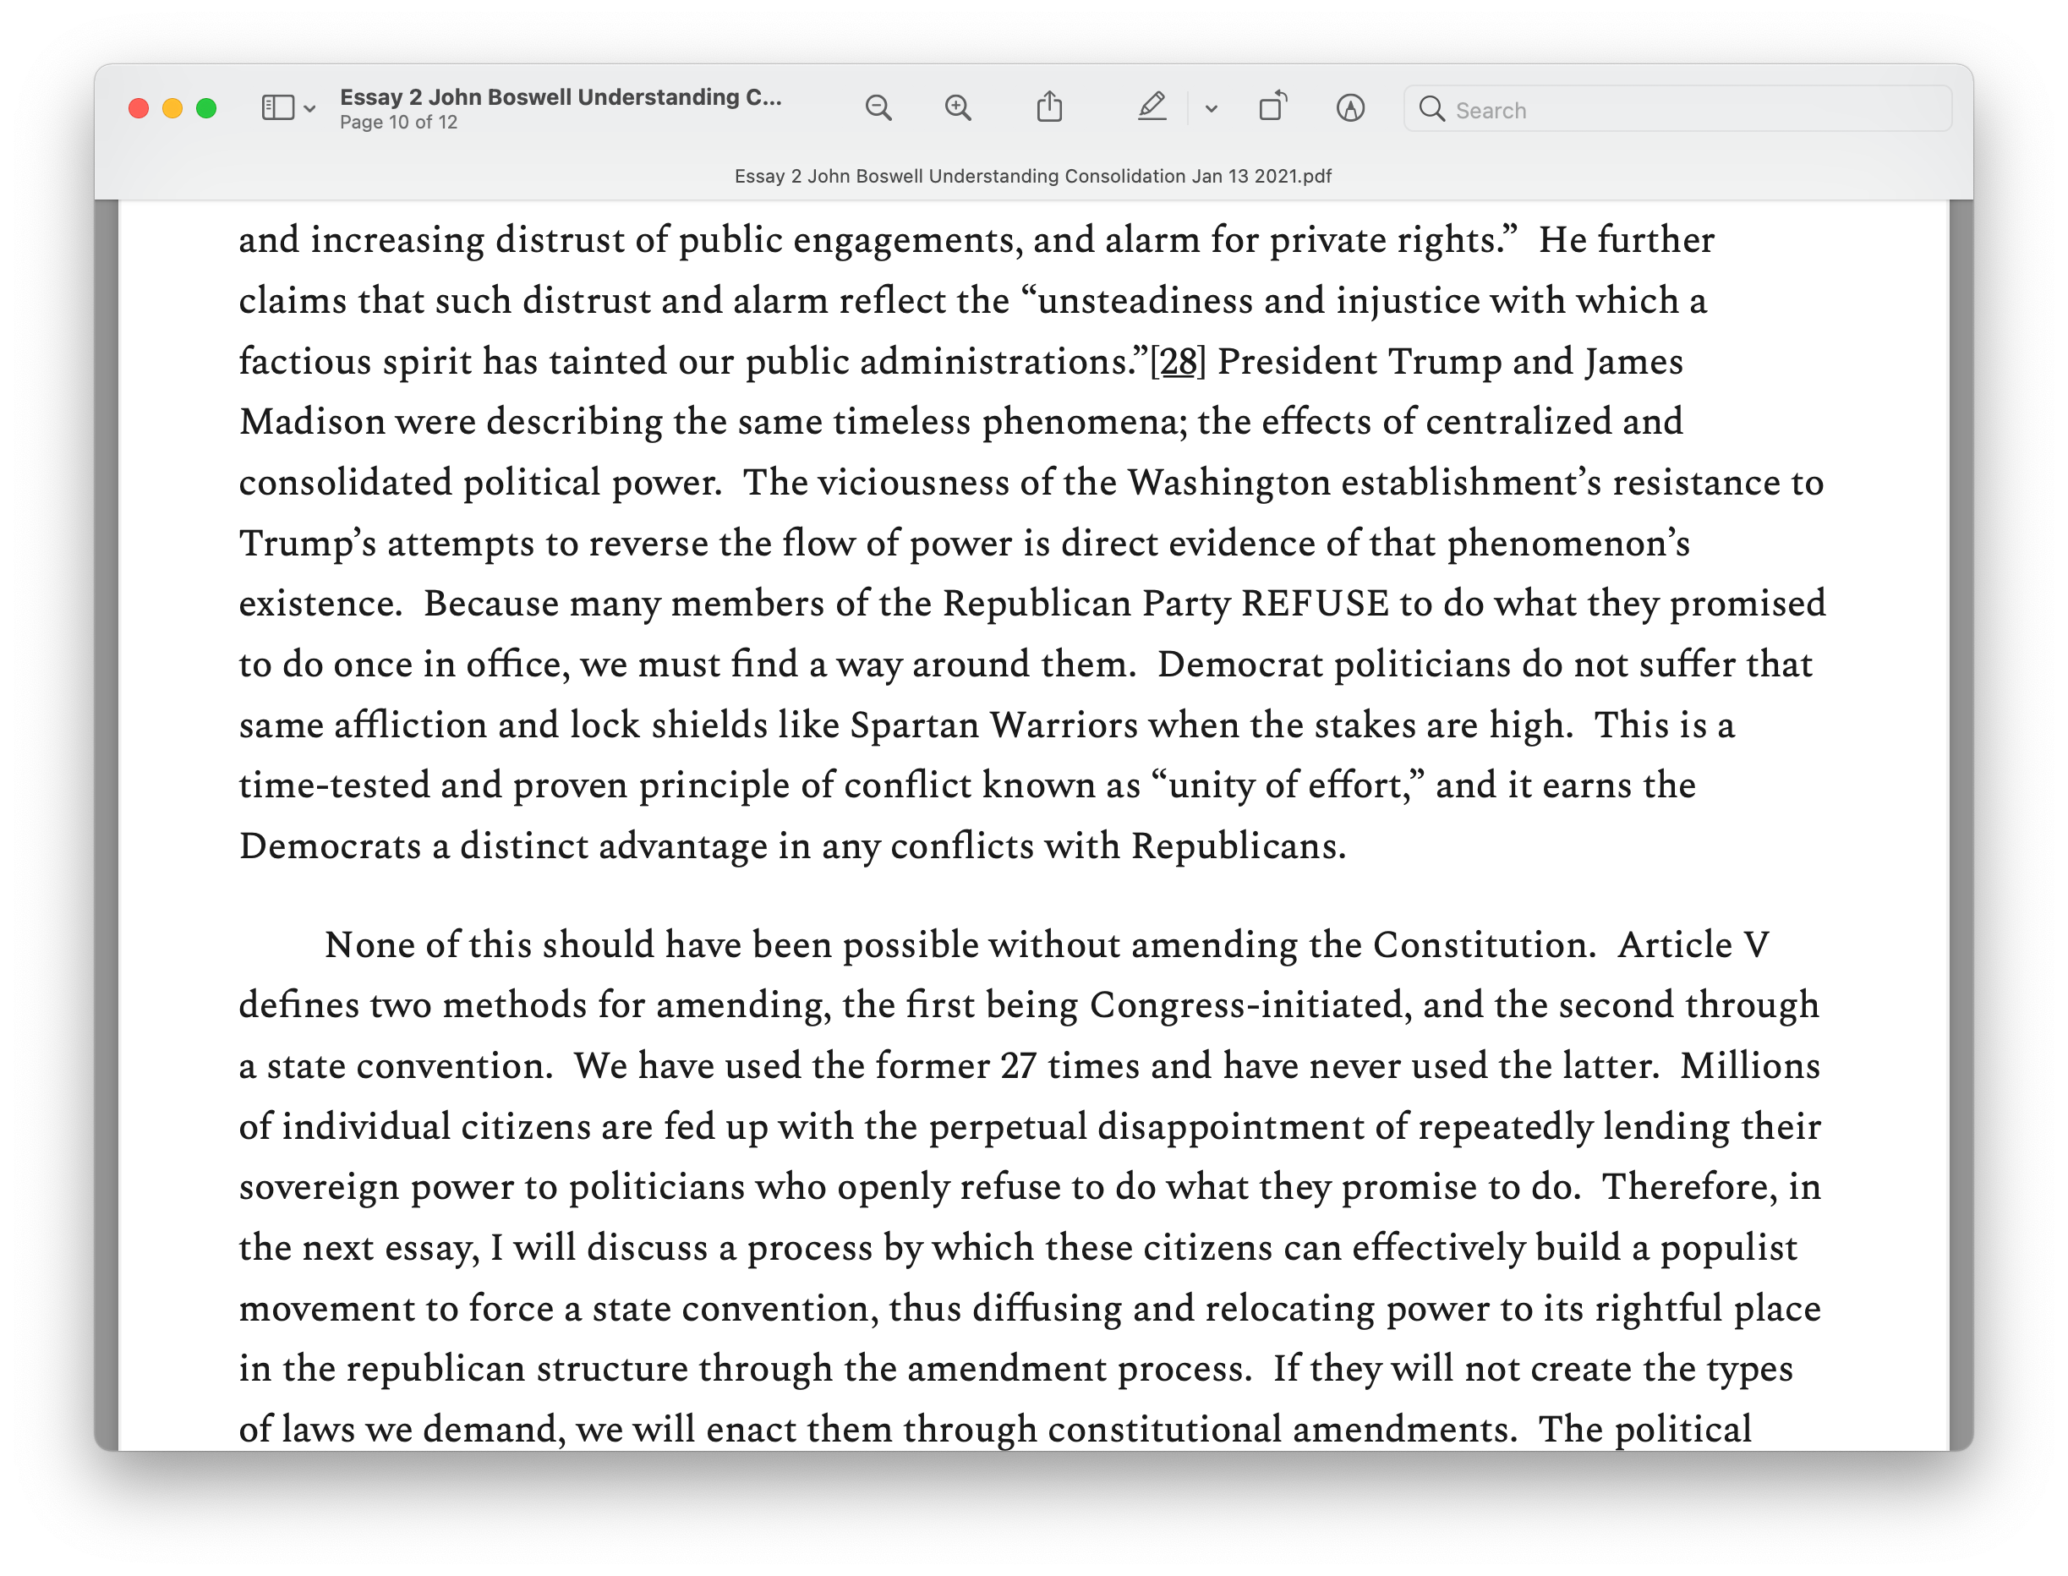The image size is (2068, 1576).
Task: Open the Share menu
Action: click(x=1049, y=107)
